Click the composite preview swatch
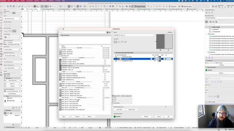Screen dimensions: 234x131 (x=164, y=41)
